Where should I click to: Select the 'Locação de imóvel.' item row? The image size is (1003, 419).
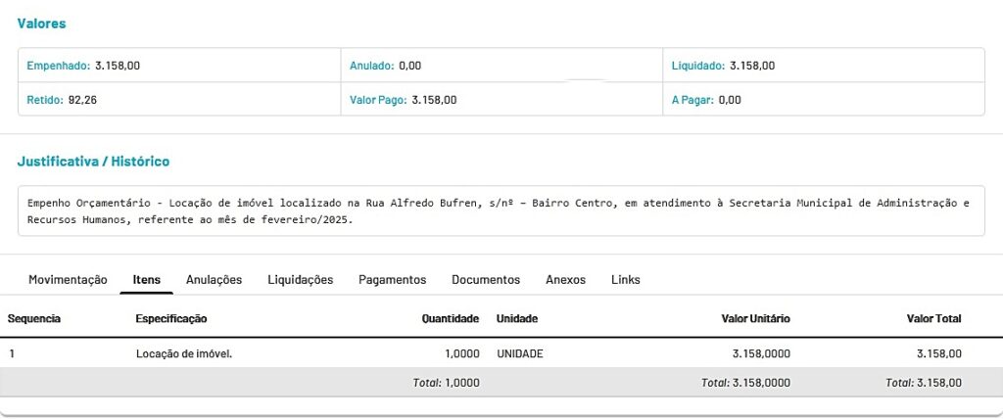(184, 352)
